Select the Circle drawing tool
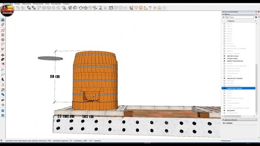The image size is (260, 146). [x=3, y=40]
